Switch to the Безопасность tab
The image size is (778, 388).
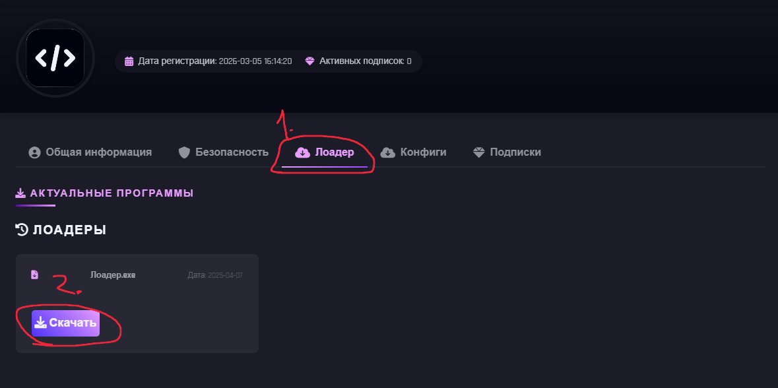(232, 152)
